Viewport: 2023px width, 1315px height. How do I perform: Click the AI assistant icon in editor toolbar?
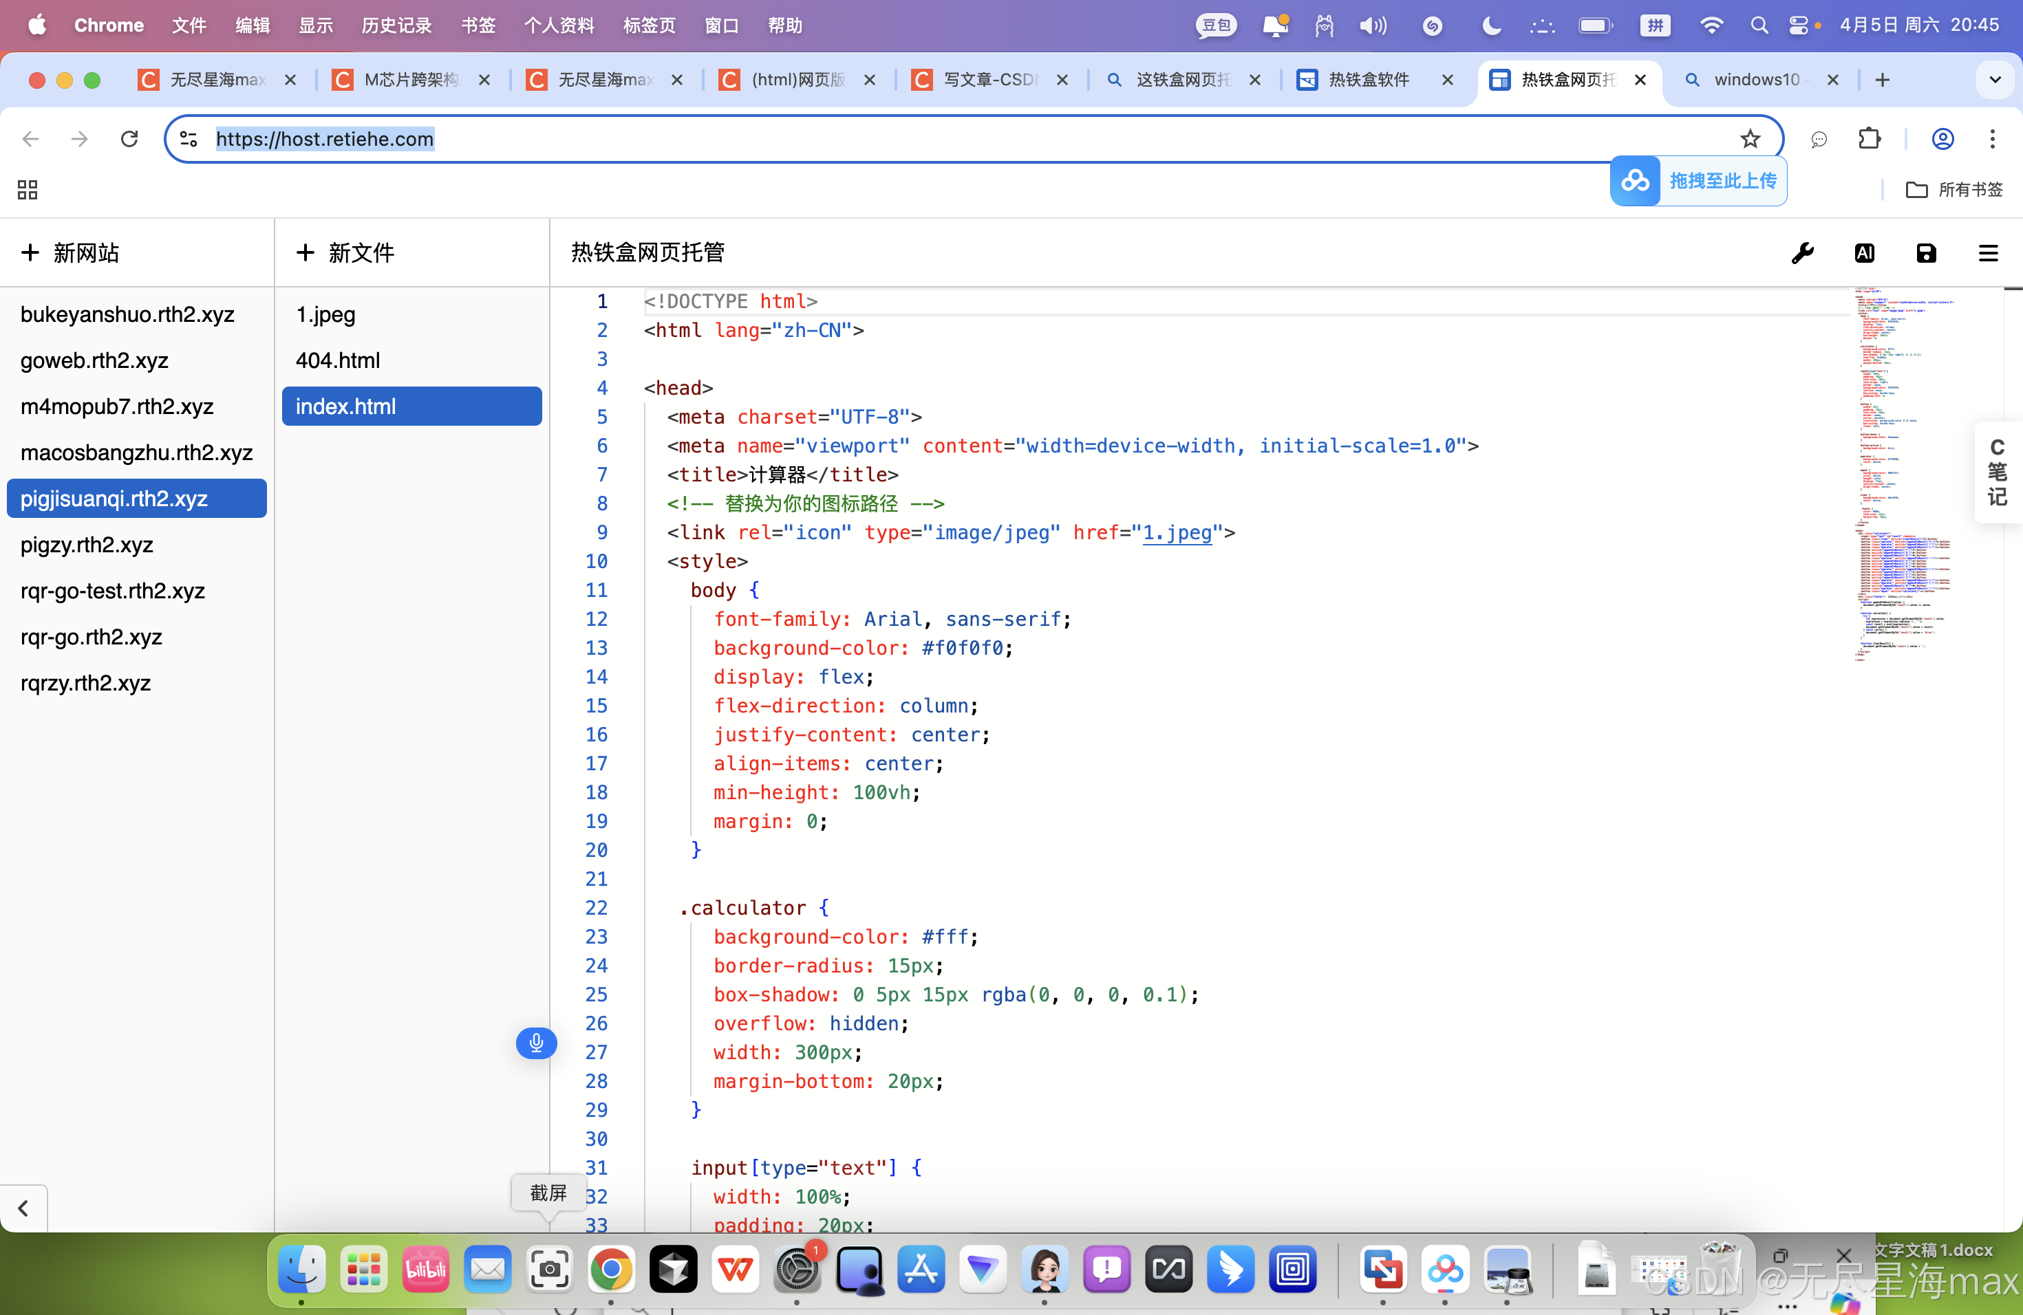click(x=1864, y=252)
